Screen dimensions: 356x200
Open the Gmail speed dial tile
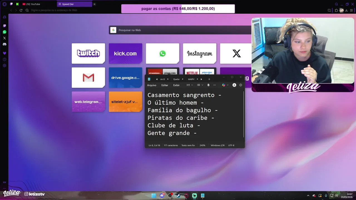click(x=88, y=77)
